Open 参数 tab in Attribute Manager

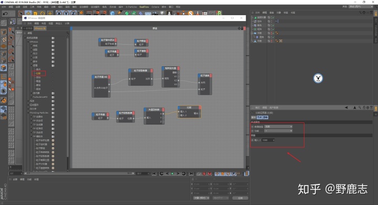pyautogui.click(x=265, y=117)
